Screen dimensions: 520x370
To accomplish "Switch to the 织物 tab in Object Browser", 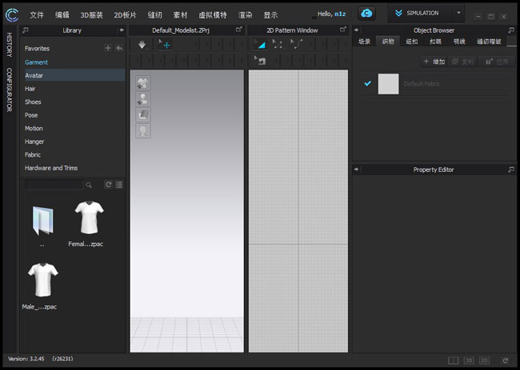I will click(x=388, y=42).
